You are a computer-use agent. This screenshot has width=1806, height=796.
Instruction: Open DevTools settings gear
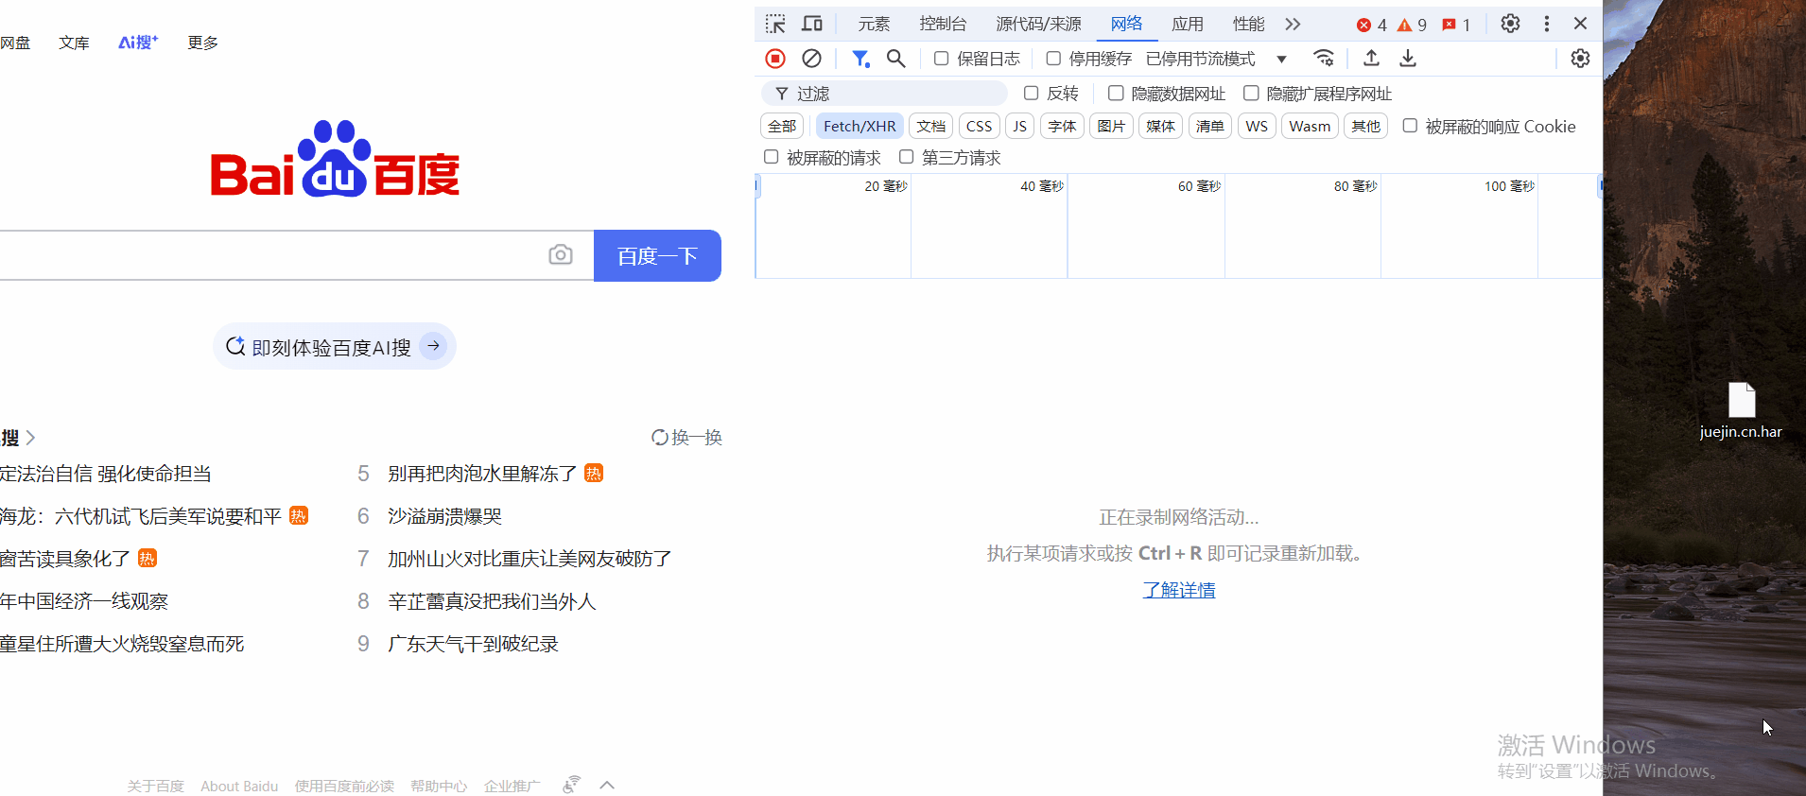pos(1510,24)
